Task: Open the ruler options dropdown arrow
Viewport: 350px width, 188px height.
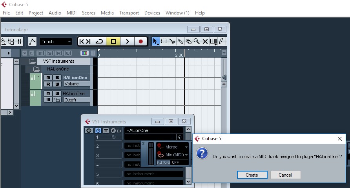Action: 224,53
